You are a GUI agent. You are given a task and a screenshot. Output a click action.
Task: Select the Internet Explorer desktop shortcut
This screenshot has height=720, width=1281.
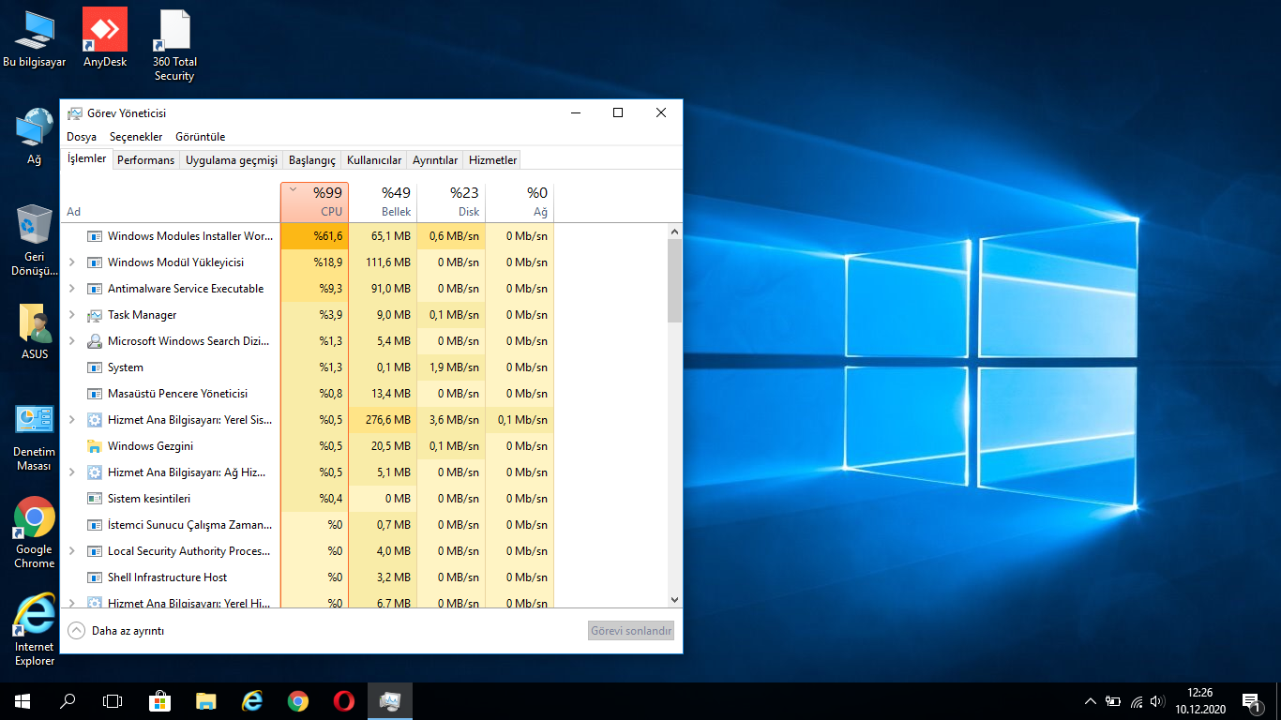(x=35, y=630)
